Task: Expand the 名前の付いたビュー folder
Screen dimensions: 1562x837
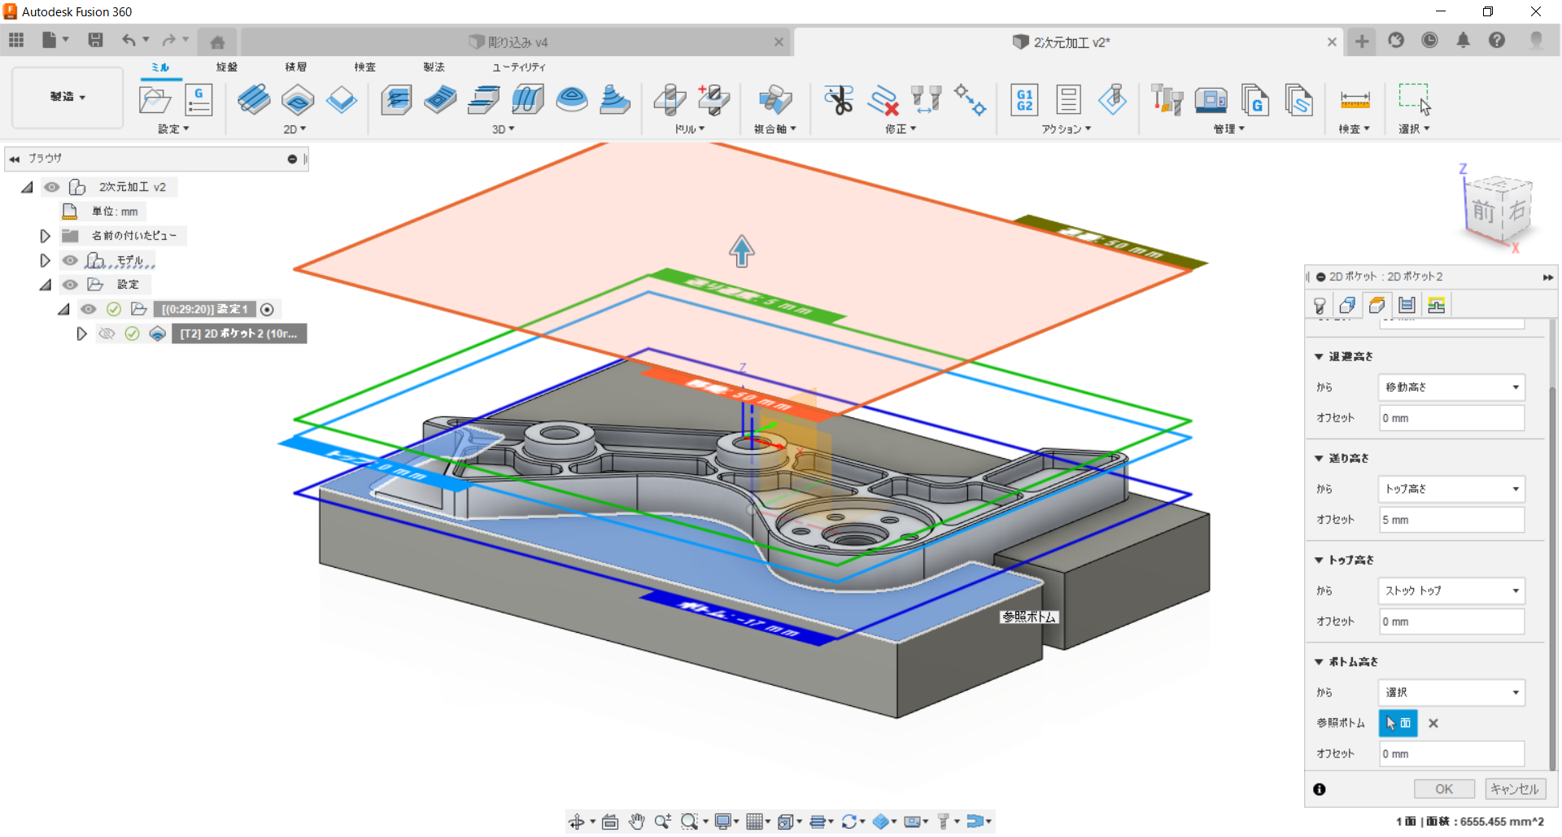Action: coord(46,236)
